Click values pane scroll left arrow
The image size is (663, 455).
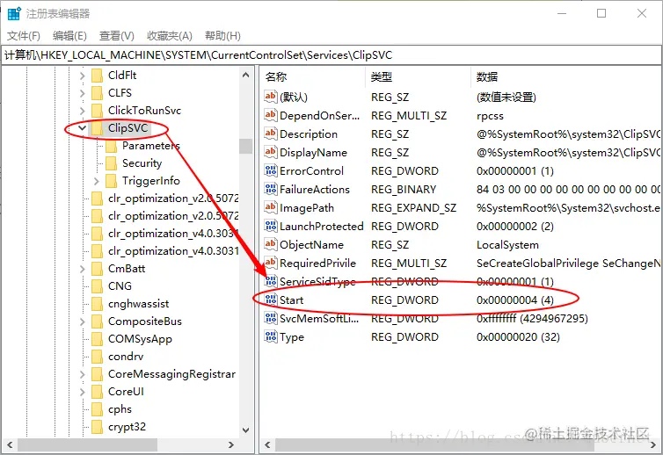point(267,444)
